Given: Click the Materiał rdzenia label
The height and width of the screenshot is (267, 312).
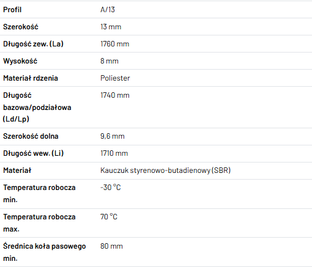Looking at the screenshot, I should 31,78.
